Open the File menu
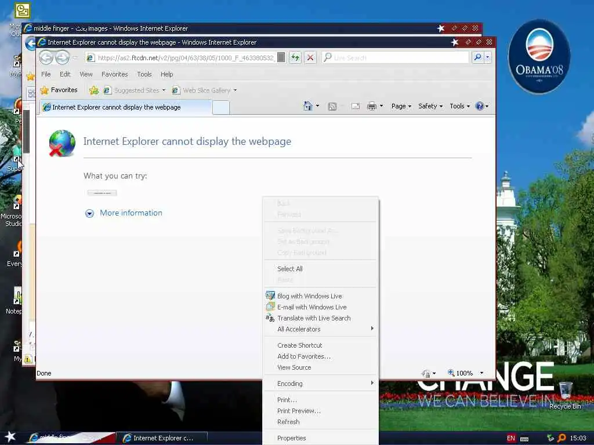 coord(46,74)
